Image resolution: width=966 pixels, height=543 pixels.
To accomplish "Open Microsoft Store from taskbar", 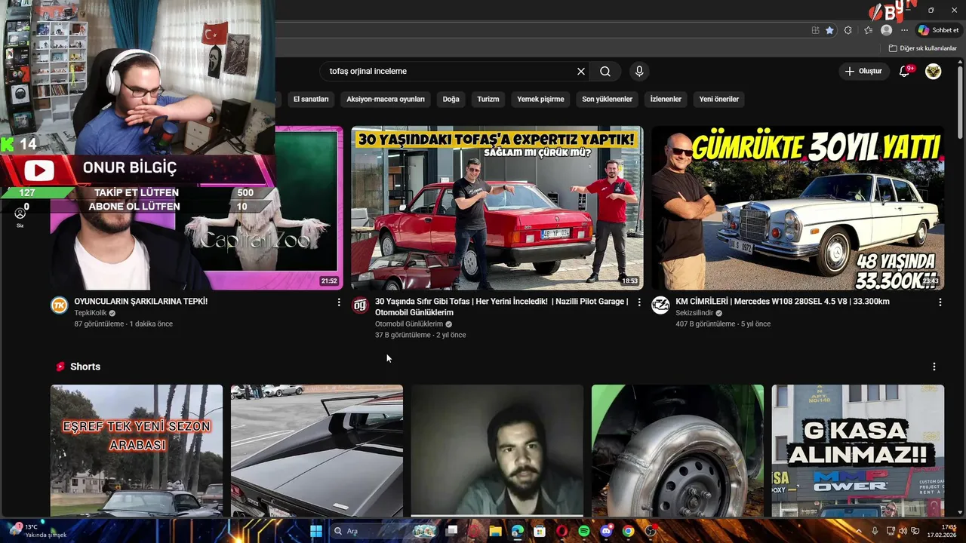I will point(540,531).
